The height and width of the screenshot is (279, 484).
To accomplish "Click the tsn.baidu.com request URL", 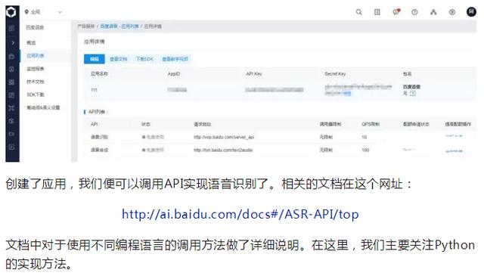I will [x=223, y=150].
